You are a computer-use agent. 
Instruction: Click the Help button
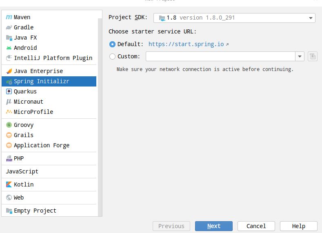click(299, 226)
